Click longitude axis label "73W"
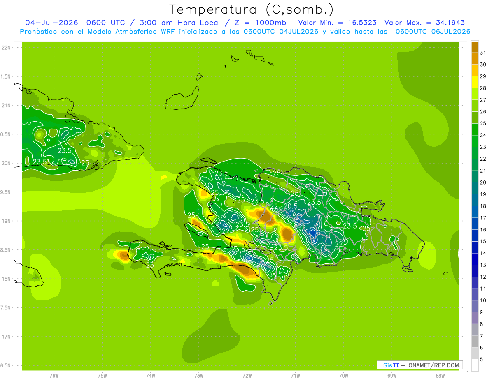 coord(199,376)
